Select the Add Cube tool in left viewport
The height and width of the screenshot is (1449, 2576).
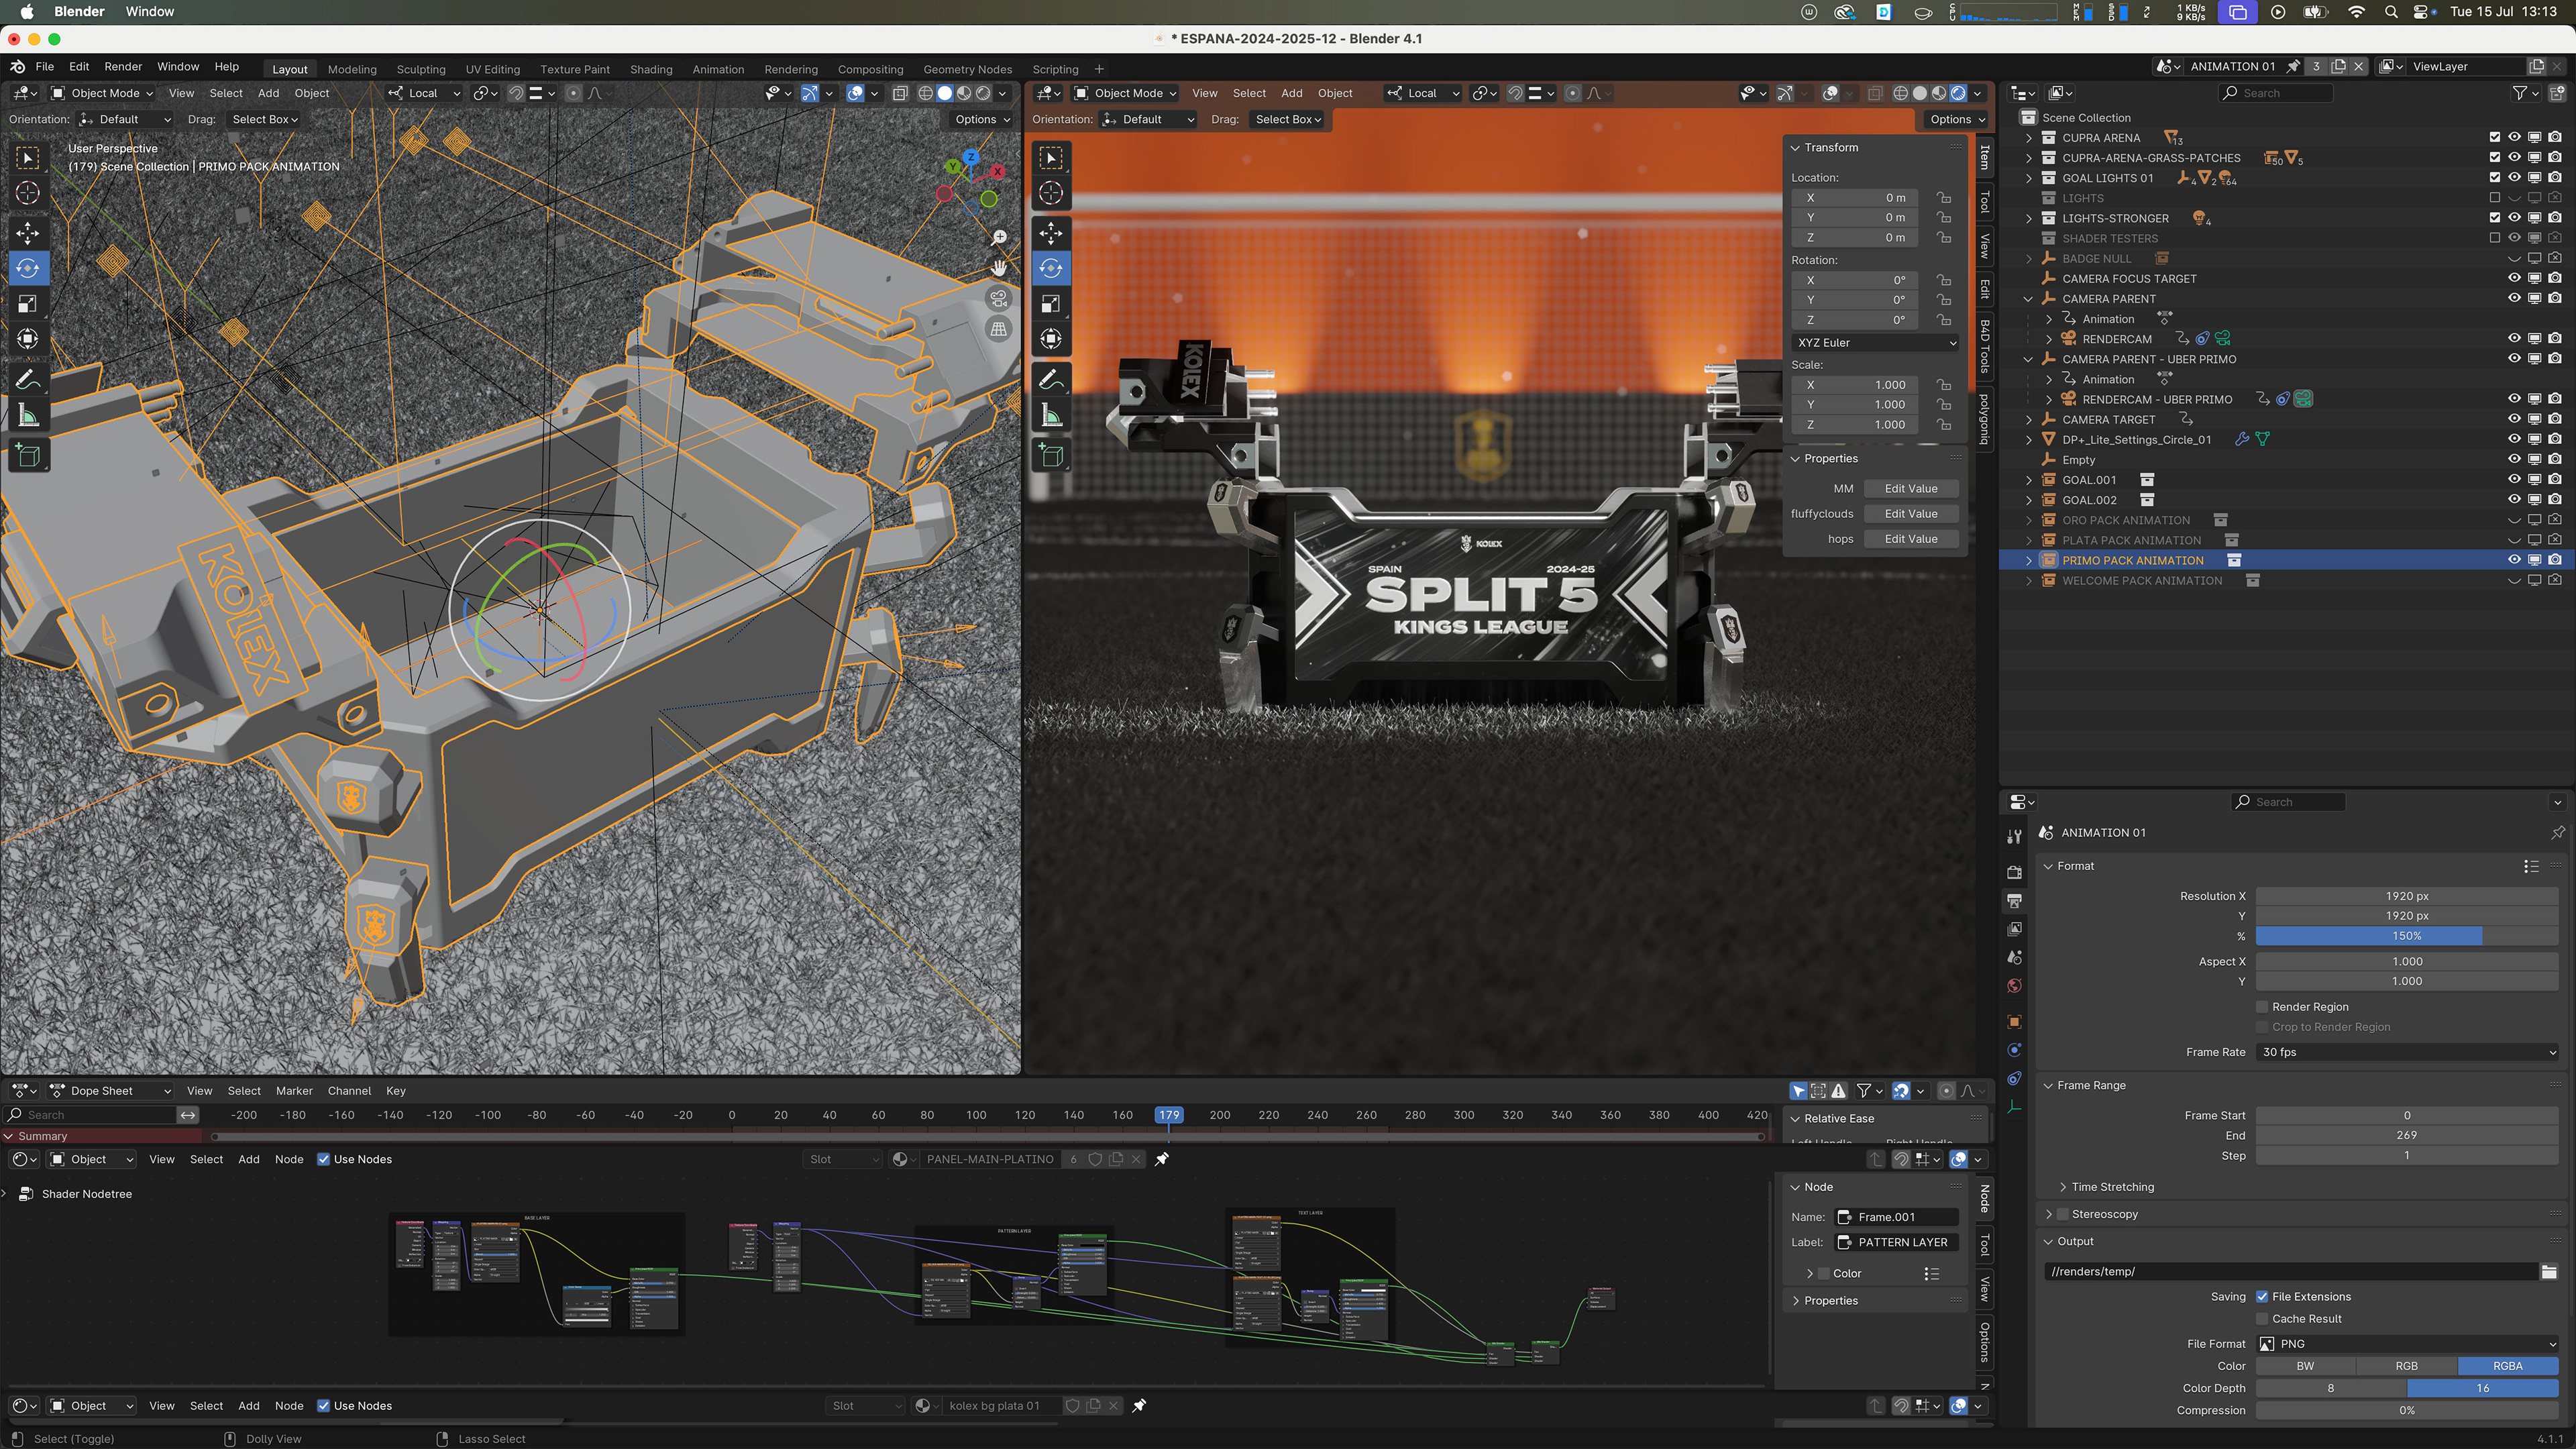pyautogui.click(x=28, y=456)
